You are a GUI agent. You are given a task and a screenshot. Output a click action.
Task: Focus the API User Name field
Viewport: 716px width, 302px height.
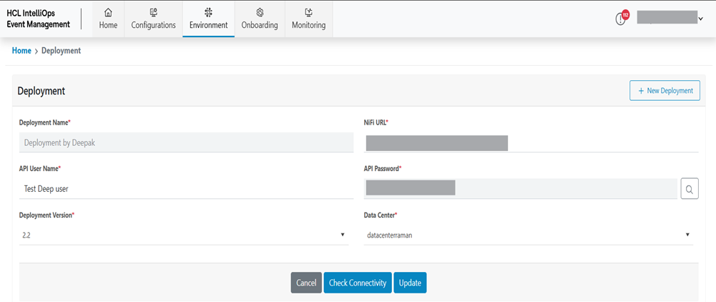tap(186, 189)
